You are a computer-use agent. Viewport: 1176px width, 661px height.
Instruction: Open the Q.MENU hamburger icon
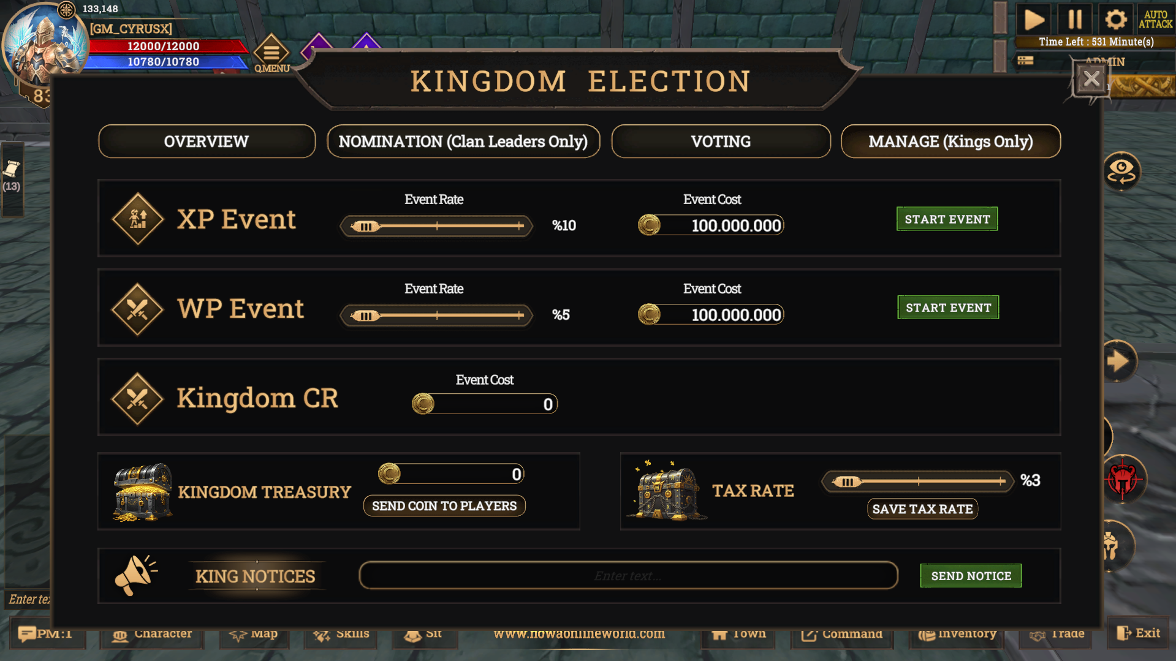coord(271,52)
